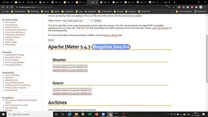Click the Change mirror button
This screenshot has height=117, width=208.
97,21
